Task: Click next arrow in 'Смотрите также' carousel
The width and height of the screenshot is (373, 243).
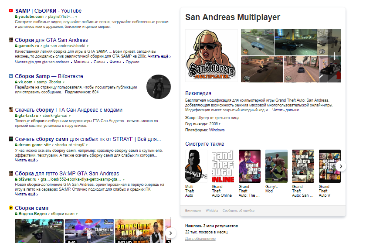Action: tap(341, 166)
